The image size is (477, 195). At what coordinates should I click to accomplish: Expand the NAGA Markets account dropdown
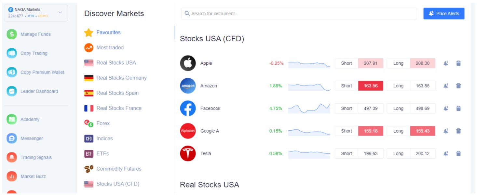pyautogui.click(x=60, y=13)
